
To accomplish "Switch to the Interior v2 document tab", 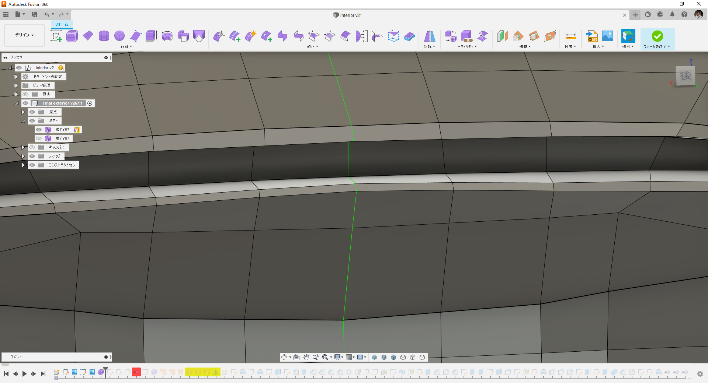I will click(x=348, y=15).
